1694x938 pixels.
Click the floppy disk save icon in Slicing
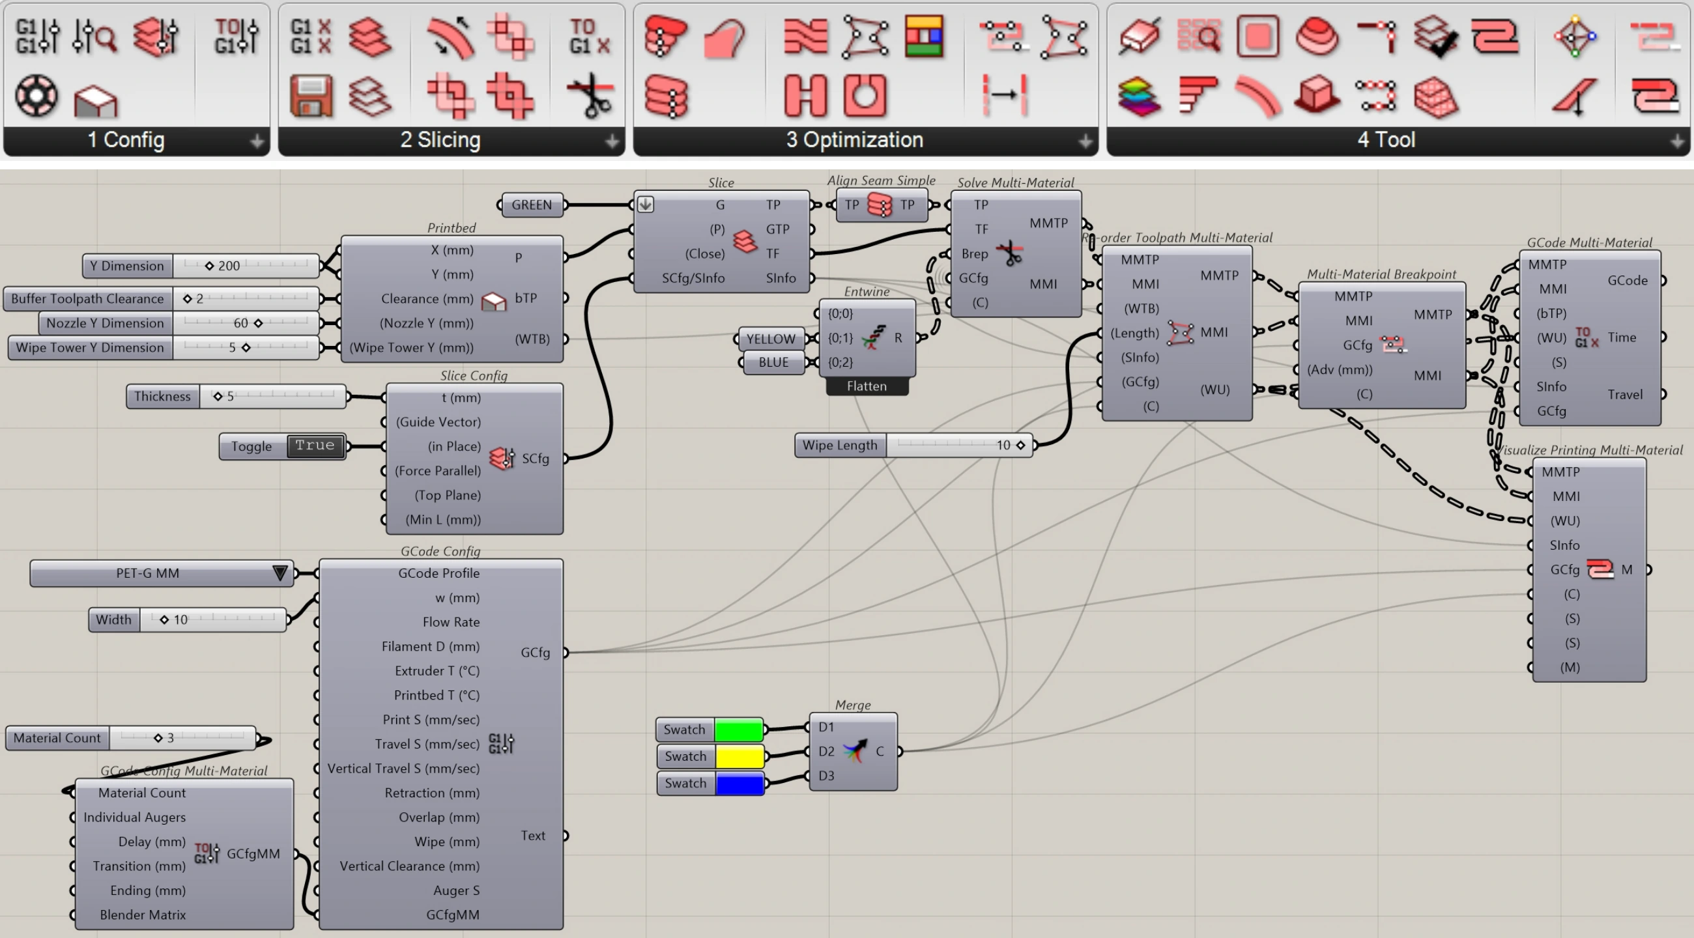311,96
